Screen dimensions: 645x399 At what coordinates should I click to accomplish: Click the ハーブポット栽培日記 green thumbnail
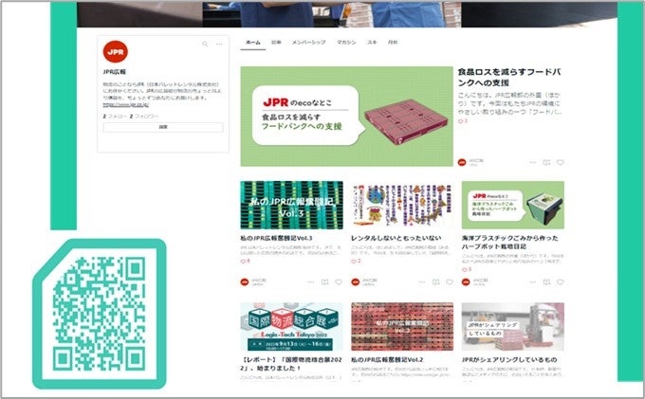click(513, 205)
